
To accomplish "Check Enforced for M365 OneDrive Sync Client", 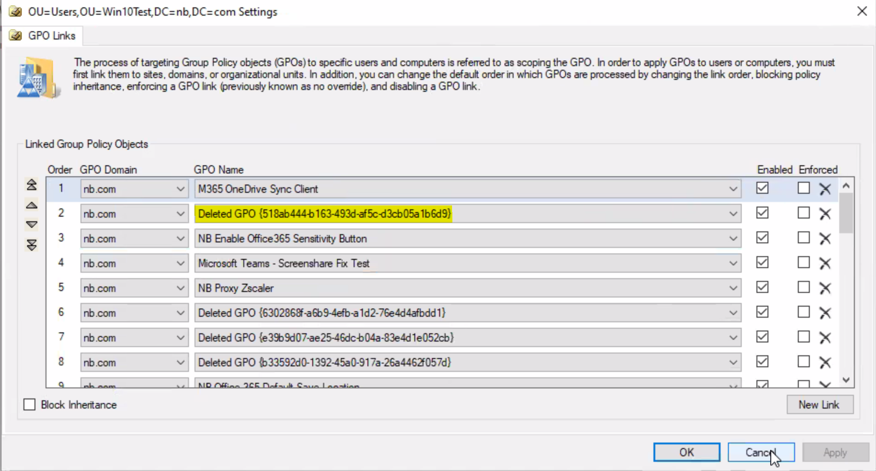I will (x=803, y=188).
